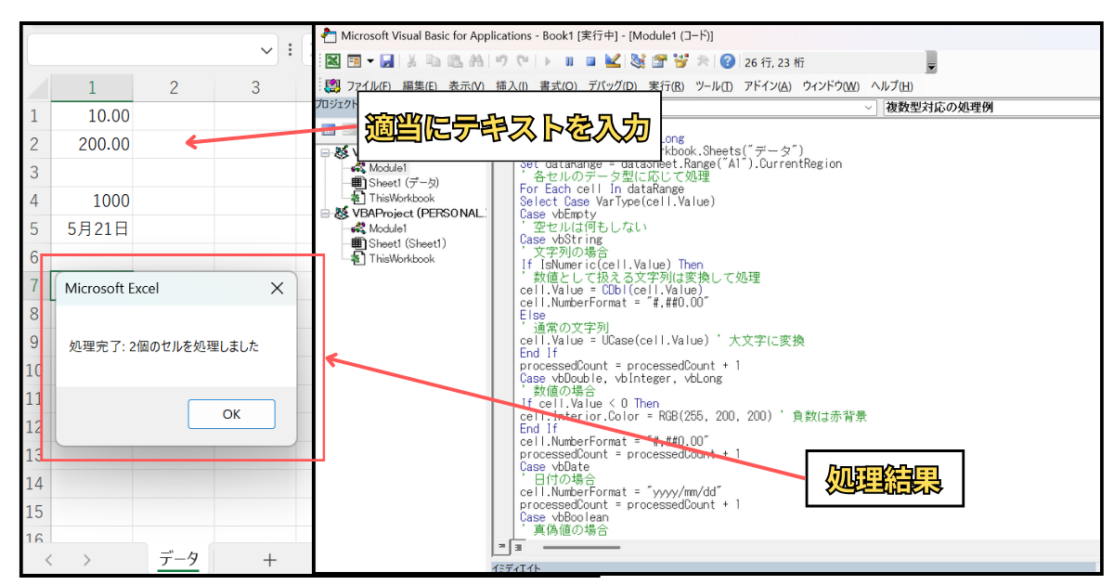1114x585 pixels.
Task: Open the ウィンドウ(W) menu
Action: (831, 86)
